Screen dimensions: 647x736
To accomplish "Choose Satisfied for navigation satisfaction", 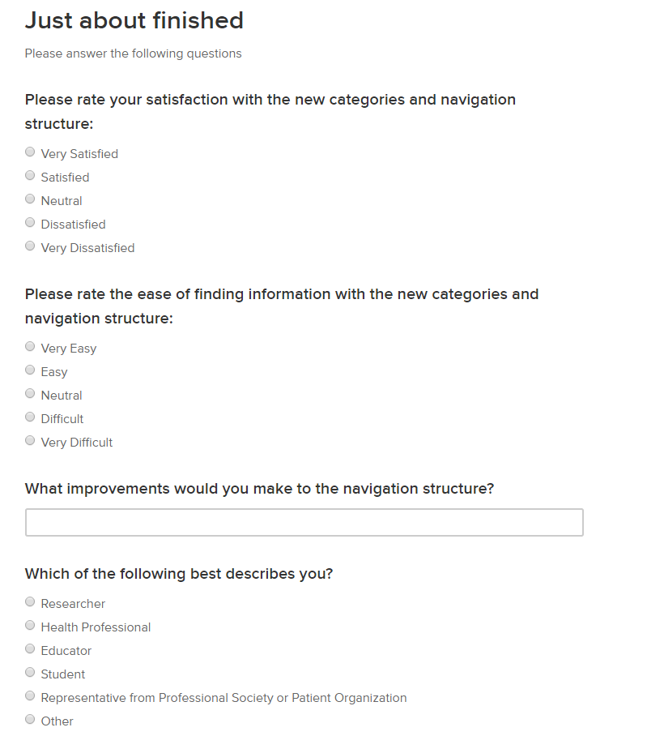I will (30, 175).
